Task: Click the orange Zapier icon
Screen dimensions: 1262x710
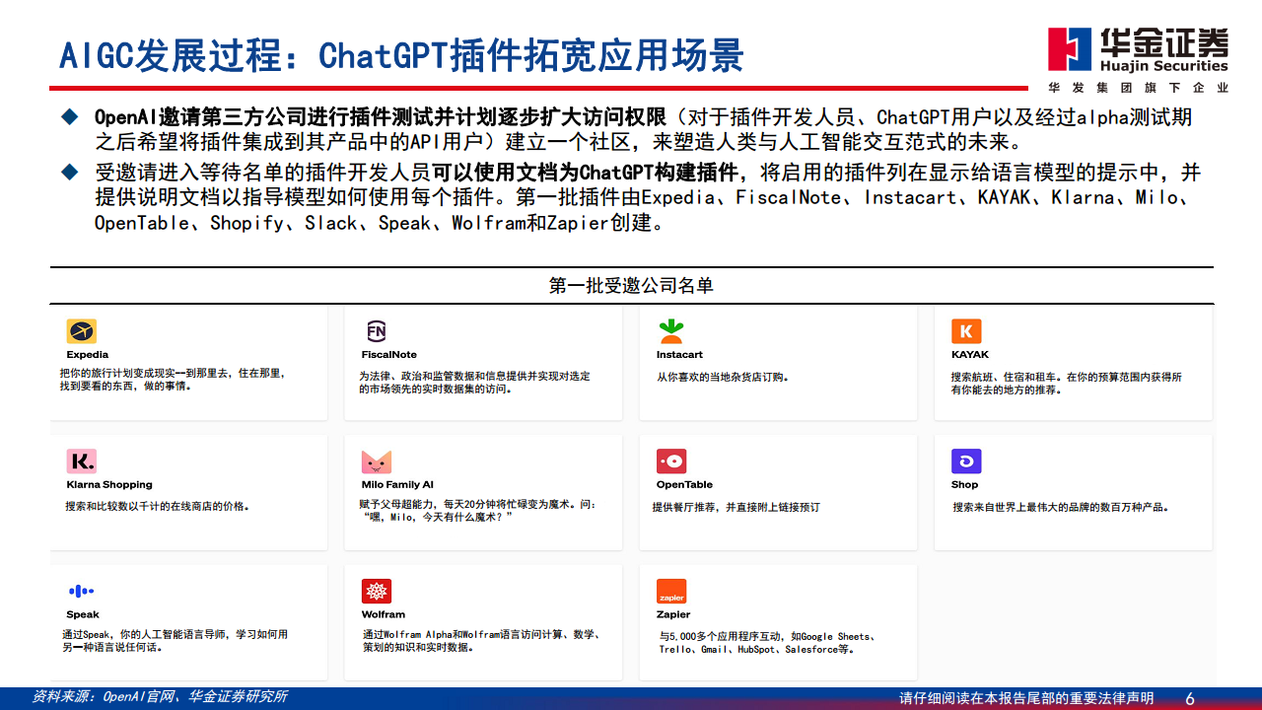Action: click(x=671, y=592)
